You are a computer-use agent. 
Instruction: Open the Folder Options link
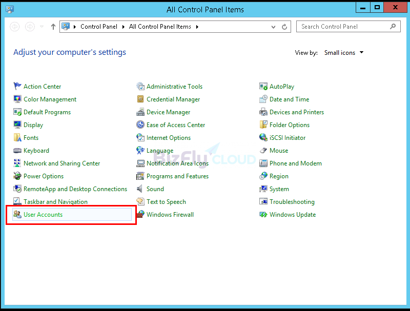pos(290,125)
